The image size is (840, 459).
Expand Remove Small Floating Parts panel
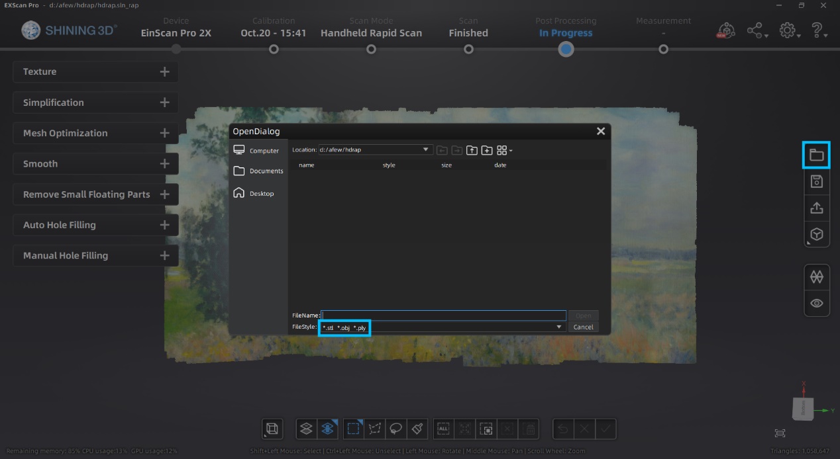95,194
